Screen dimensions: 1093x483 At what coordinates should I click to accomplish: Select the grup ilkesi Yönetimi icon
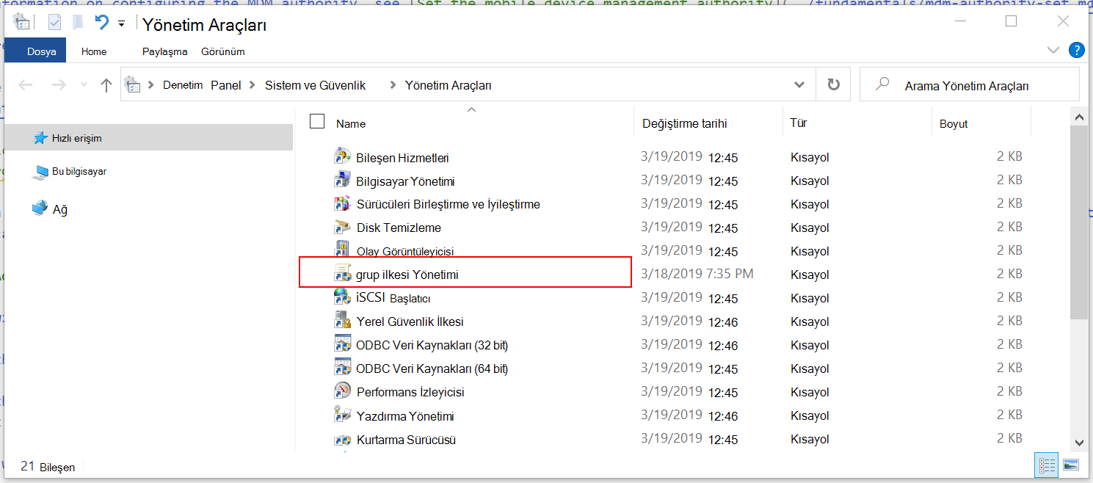(342, 274)
